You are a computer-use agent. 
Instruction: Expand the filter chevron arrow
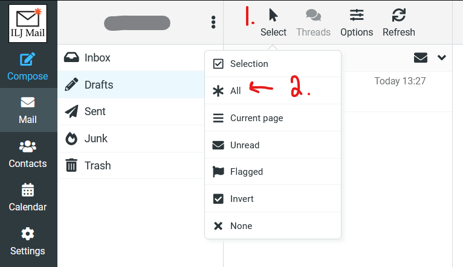coord(442,58)
